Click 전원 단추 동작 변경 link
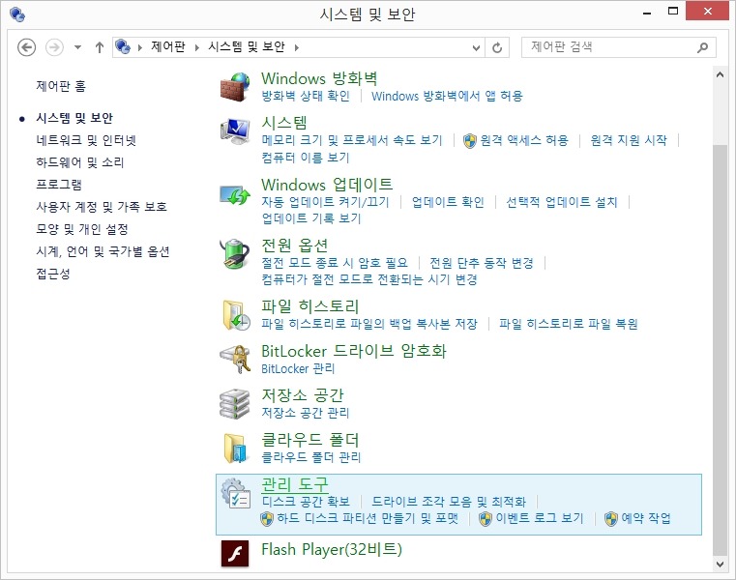The width and height of the screenshot is (736, 580). coord(482,263)
